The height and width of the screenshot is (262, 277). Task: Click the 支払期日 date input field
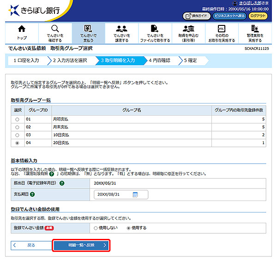tap(113, 195)
